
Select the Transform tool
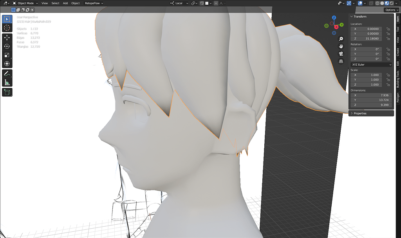7,64
